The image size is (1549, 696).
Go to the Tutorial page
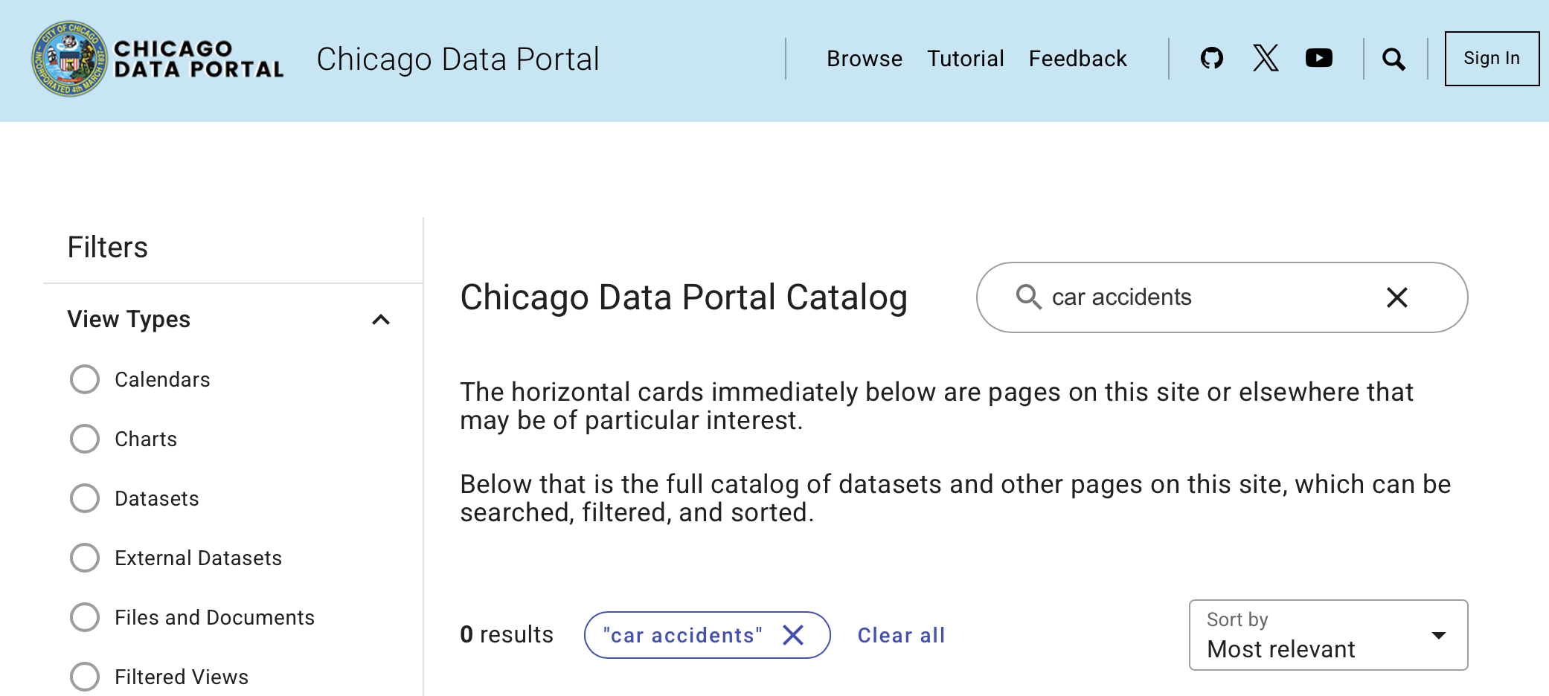click(x=965, y=59)
